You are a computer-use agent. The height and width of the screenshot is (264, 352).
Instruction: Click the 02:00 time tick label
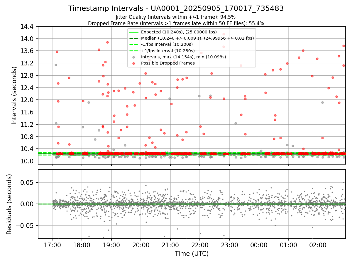tap(318, 245)
